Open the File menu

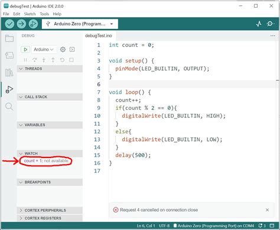click(6, 14)
